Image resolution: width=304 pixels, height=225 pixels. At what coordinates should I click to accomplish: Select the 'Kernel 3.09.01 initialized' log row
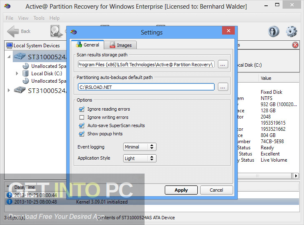pyautogui.click(x=152, y=202)
